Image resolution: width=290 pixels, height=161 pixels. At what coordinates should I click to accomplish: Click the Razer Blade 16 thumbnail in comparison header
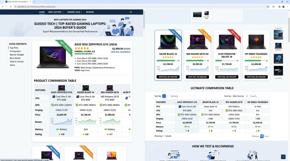coord(86,88)
